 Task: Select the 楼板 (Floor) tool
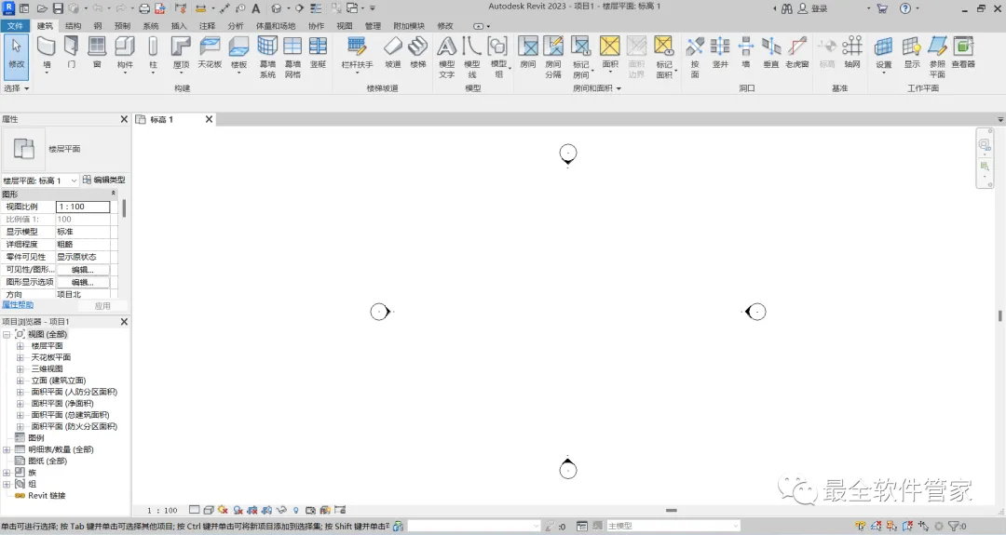point(238,53)
